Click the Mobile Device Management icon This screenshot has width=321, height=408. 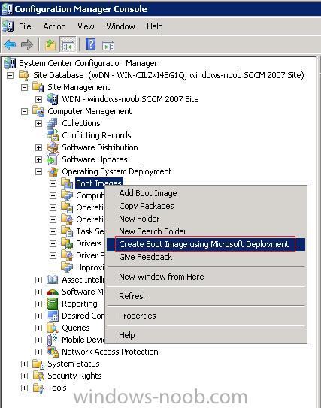[x=52, y=340]
